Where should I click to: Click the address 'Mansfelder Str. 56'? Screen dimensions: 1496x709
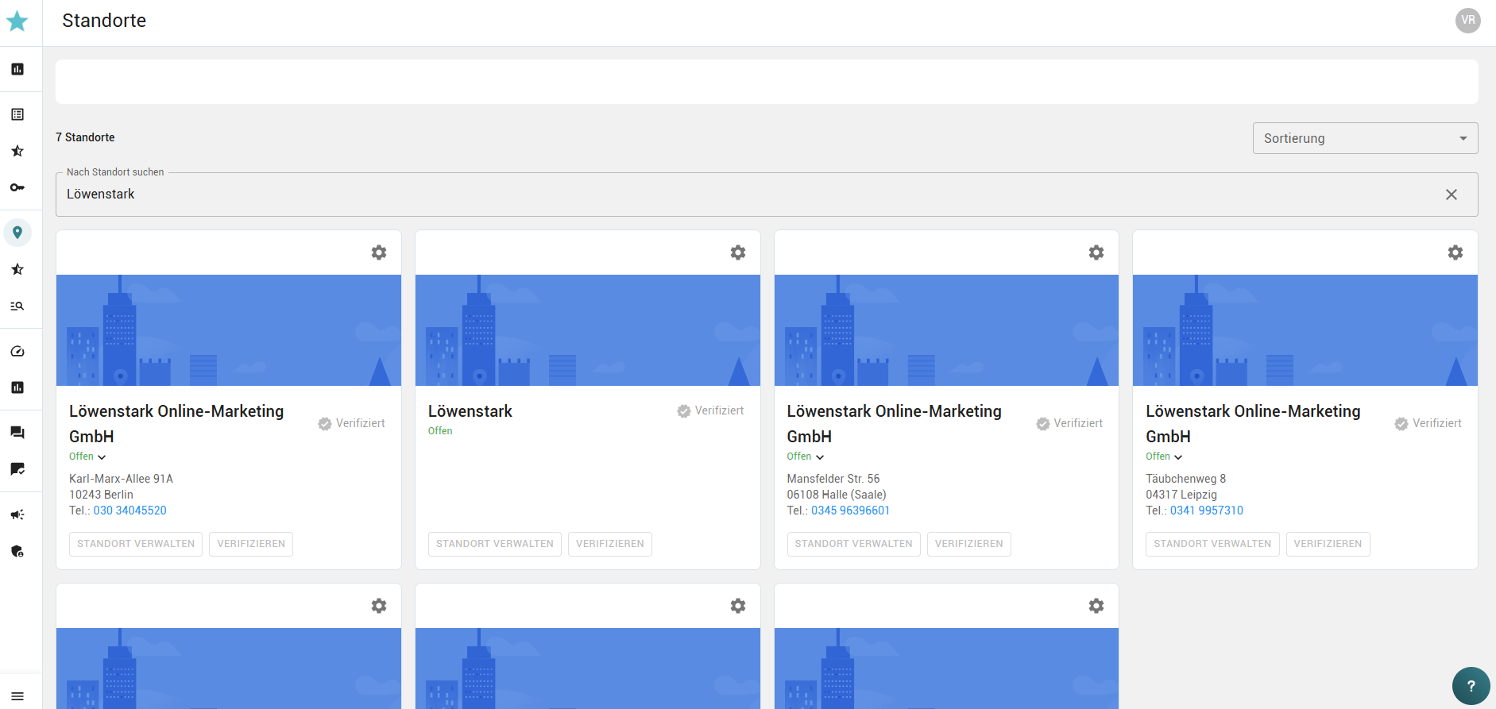(x=833, y=479)
